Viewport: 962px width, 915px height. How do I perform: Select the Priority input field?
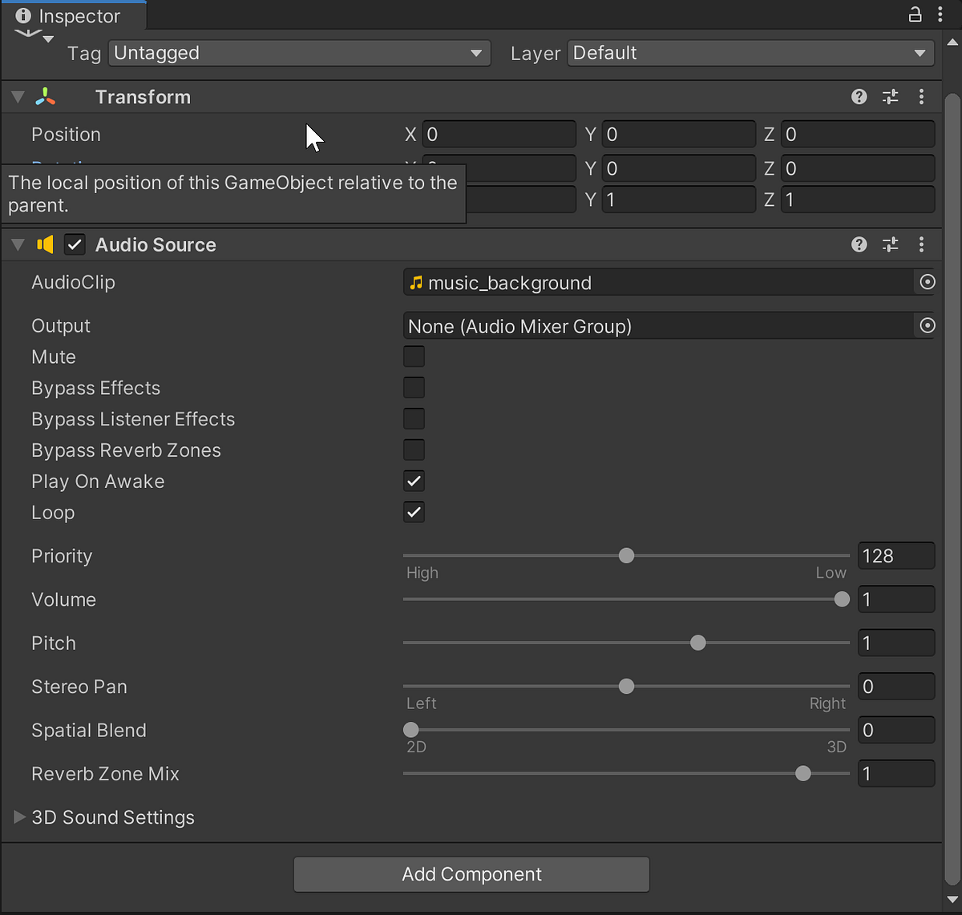click(x=895, y=555)
